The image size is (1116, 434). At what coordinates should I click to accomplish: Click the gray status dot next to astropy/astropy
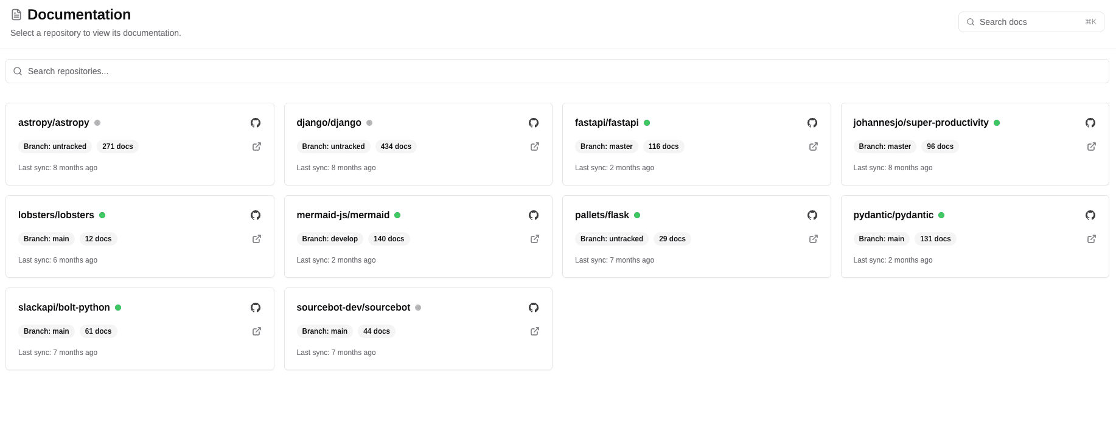coord(97,123)
